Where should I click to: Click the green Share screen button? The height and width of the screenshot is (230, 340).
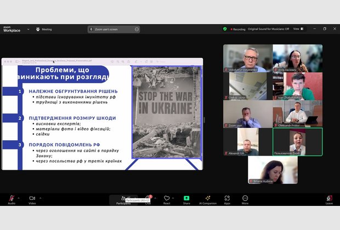[x=186, y=198]
